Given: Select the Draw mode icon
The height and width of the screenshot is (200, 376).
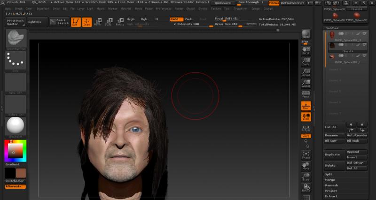Looking at the screenshot, I should (x=86, y=22).
